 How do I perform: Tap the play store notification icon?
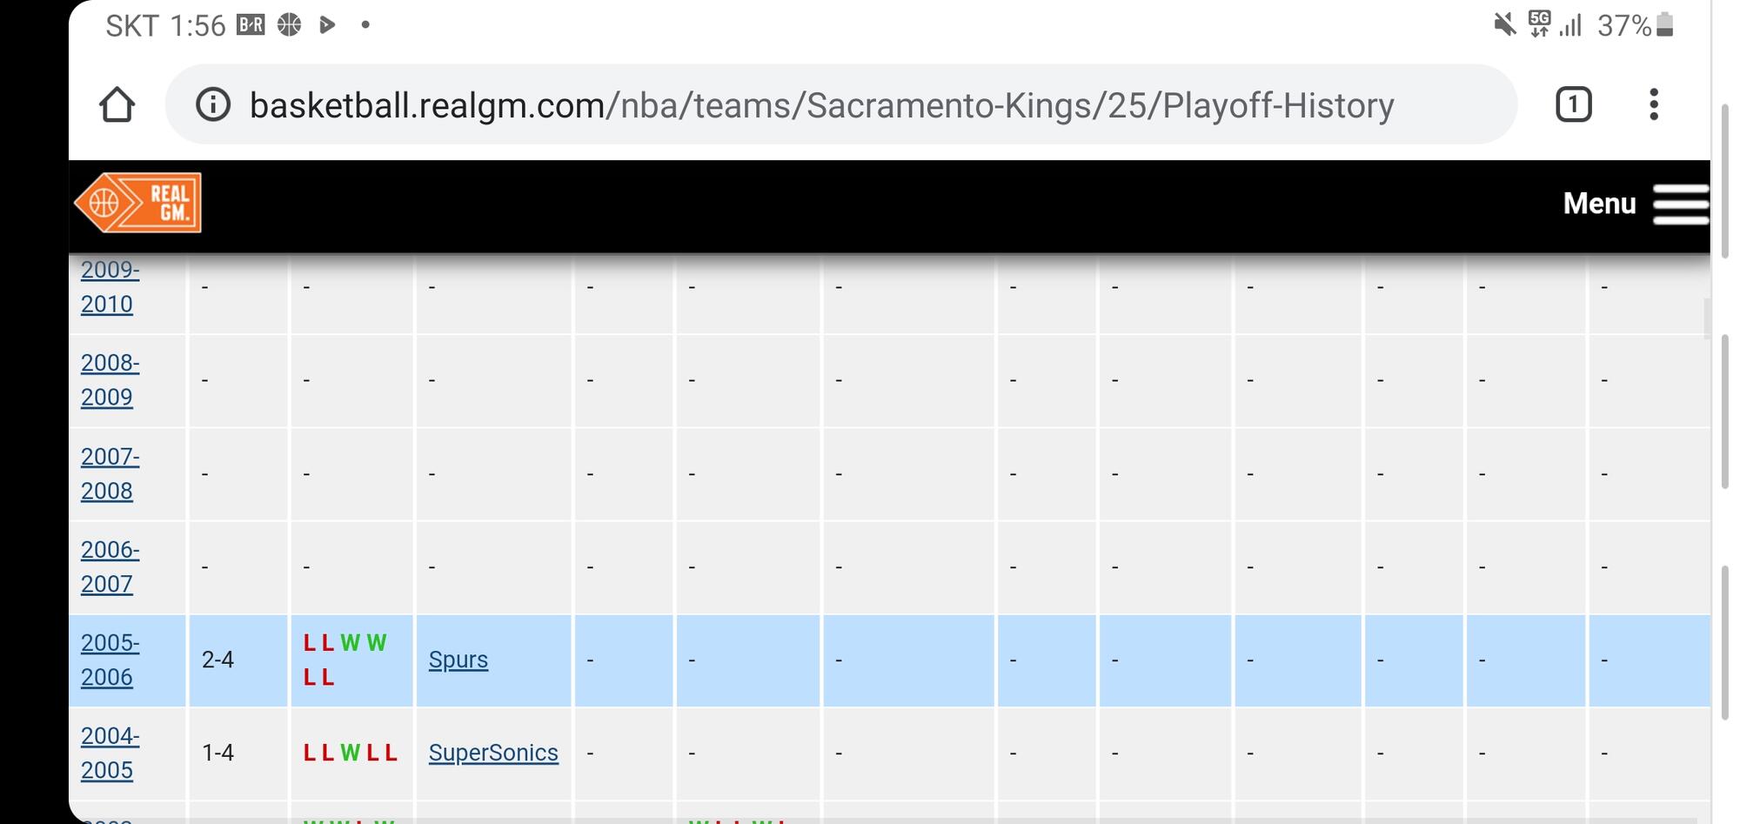pyautogui.click(x=327, y=25)
